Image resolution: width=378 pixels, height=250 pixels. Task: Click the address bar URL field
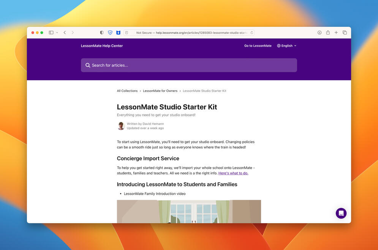(x=189, y=33)
